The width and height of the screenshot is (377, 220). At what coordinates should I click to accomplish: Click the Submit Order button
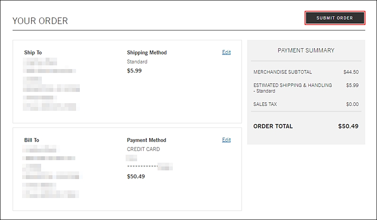click(x=335, y=18)
